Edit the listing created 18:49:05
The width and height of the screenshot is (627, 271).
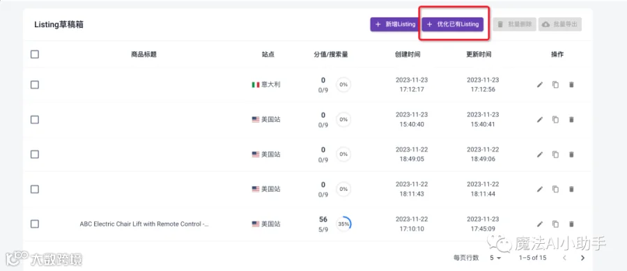pyautogui.click(x=540, y=154)
